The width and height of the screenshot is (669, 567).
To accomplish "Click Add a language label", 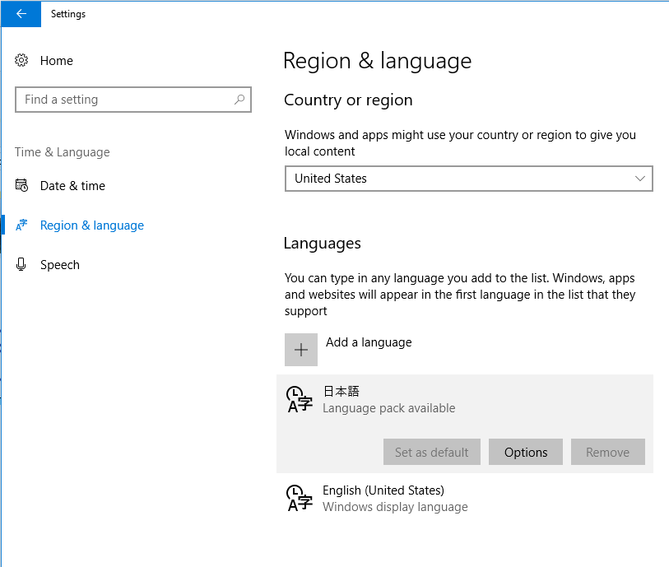I will (369, 342).
